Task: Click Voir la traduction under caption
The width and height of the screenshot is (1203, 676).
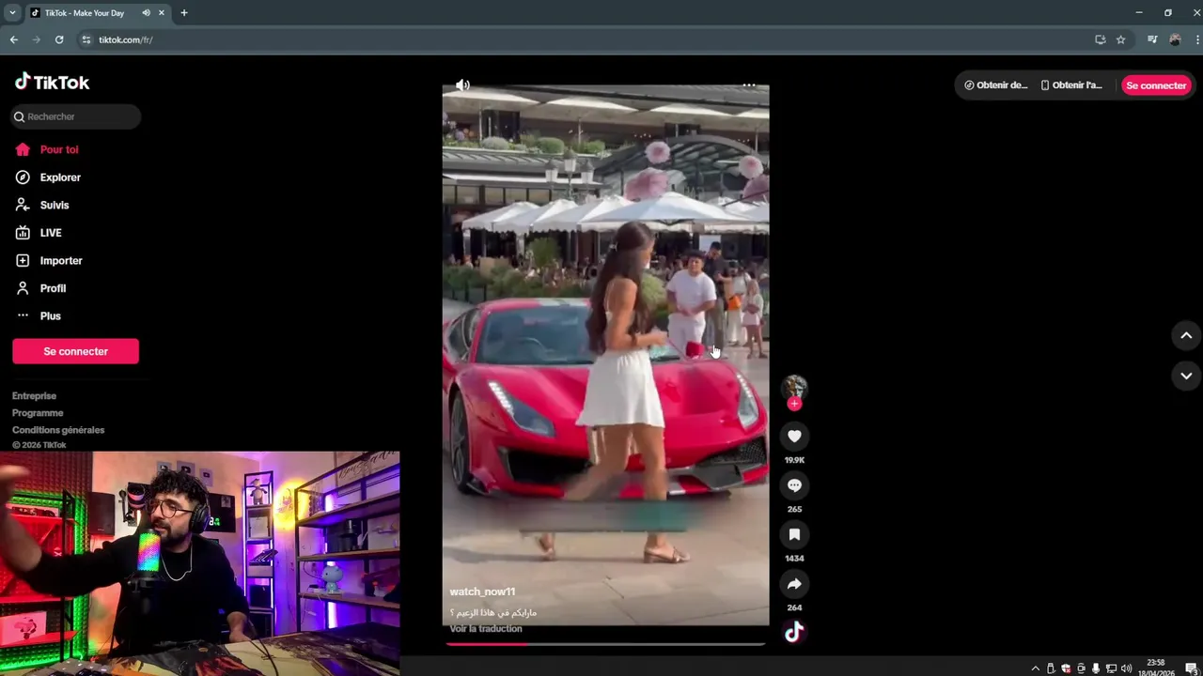Action: tap(486, 629)
